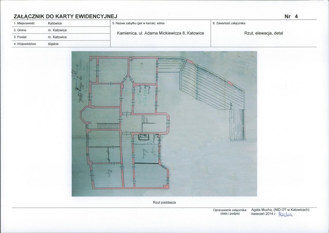Select the Gmina field m. Katowice

(57, 30)
